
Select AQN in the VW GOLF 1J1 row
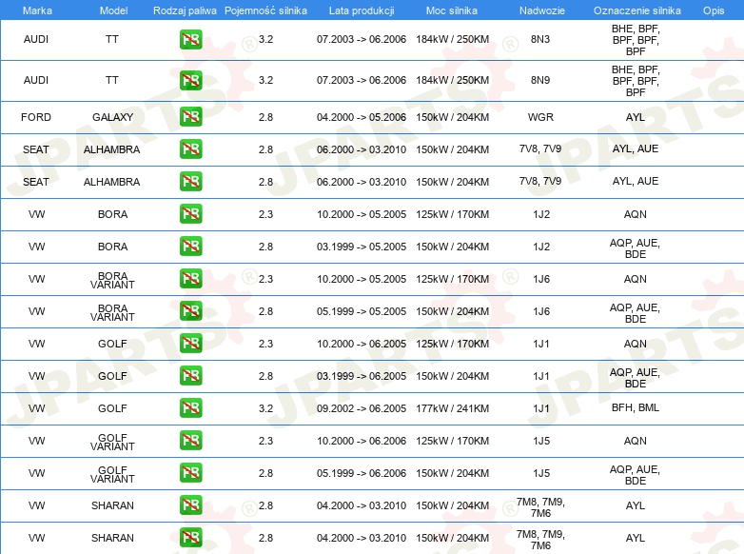(636, 344)
